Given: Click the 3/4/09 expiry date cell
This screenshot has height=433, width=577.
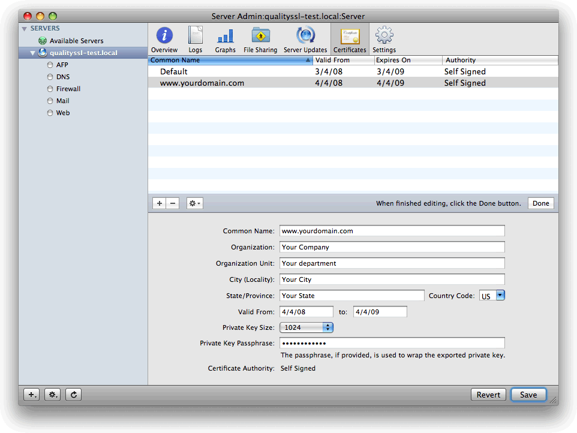Looking at the screenshot, I should pyautogui.click(x=390, y=71).
